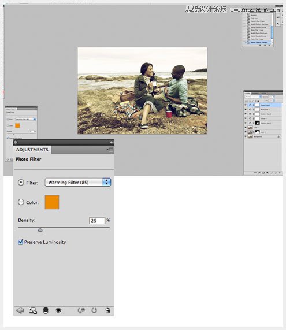
Task: Select Color radio in small Adjustments panel
Action: [8, 125]
